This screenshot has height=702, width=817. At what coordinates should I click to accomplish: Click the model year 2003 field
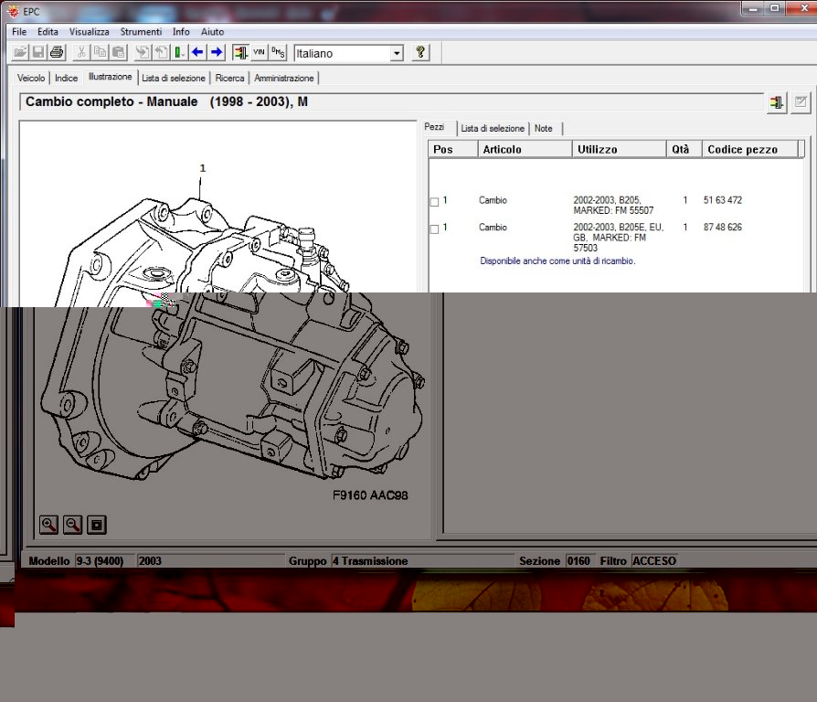pos(210,560)
